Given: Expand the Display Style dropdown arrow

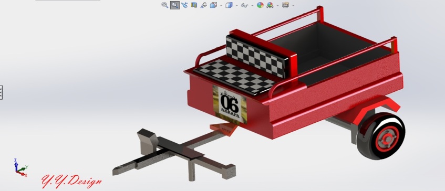Looking at the screenshot, I should point(236,5).
